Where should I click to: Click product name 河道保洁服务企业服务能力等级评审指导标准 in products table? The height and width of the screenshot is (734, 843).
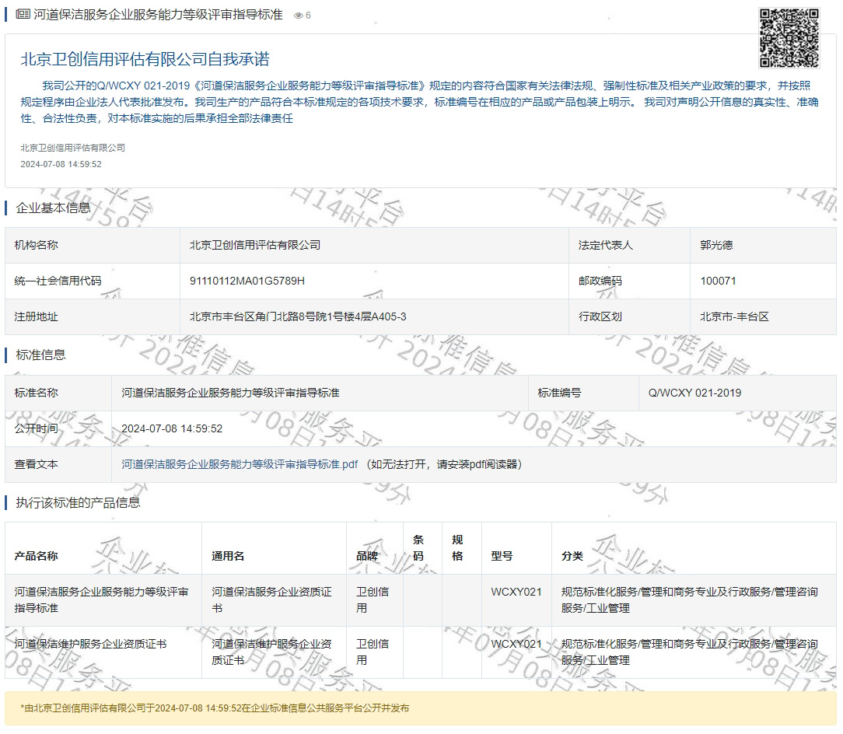tap(101, 600)
